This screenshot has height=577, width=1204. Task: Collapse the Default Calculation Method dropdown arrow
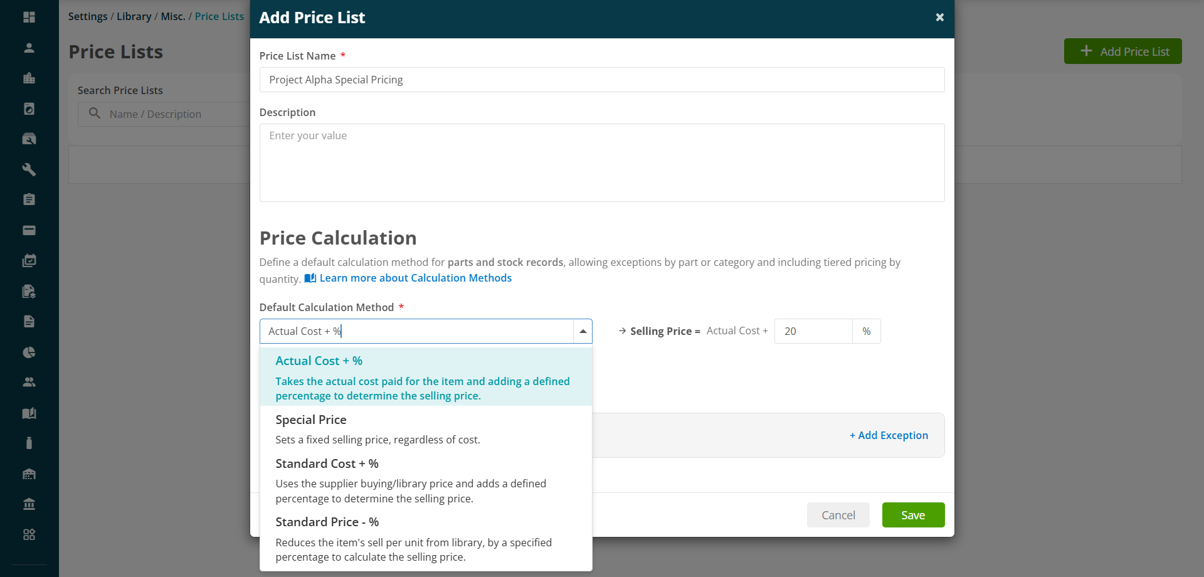(583, 331)
